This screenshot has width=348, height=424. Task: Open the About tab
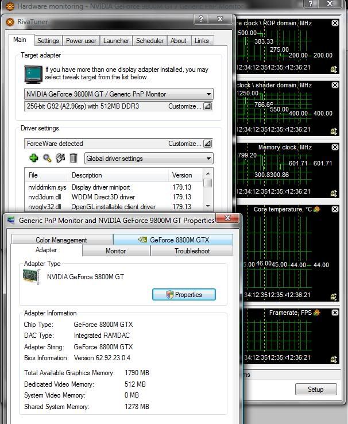tap(179, 41)
